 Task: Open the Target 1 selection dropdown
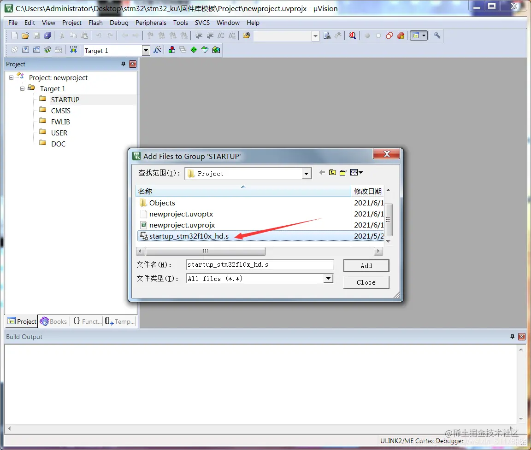pos(146,50)
